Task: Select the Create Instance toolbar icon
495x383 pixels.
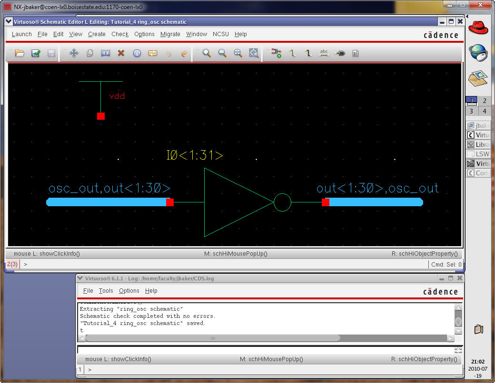Action: (x=277, y=53)
